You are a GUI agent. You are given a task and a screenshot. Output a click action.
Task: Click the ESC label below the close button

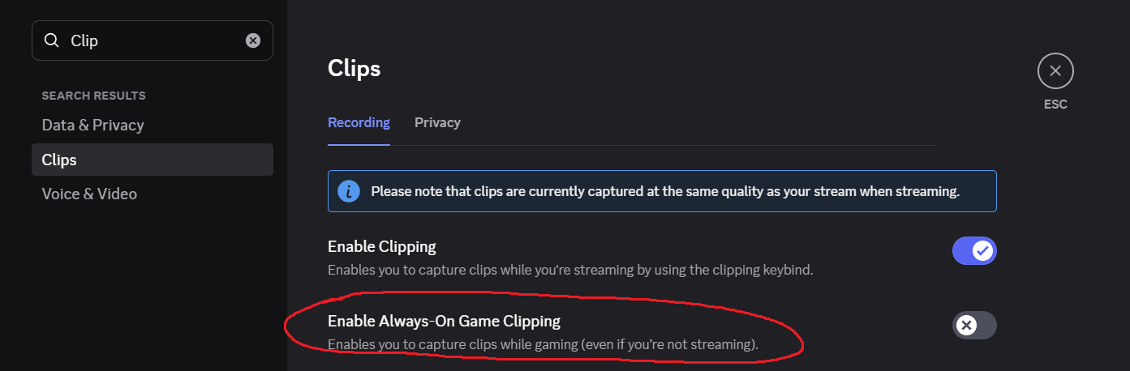pos(1055,104)
